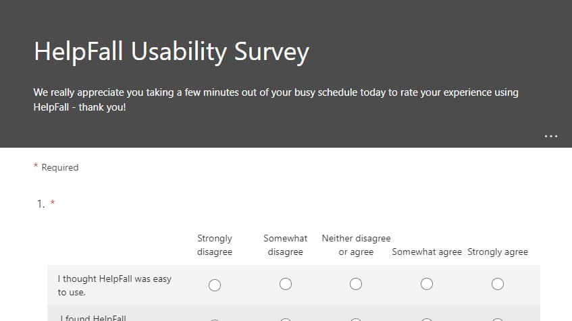
Task: Select Strongly disagree for easy to use
Action: pos(215,285)
